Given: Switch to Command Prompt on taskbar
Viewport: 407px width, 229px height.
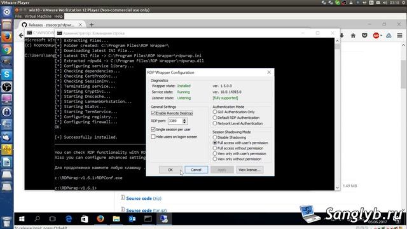Looking at the screenshot, I should click(148, 219).
